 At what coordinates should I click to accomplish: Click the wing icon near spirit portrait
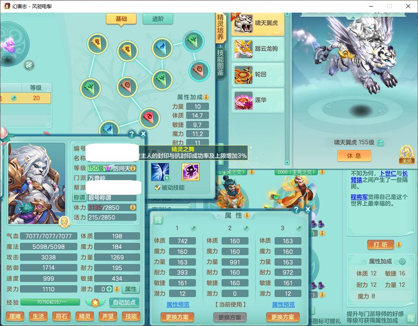[29, 65]
